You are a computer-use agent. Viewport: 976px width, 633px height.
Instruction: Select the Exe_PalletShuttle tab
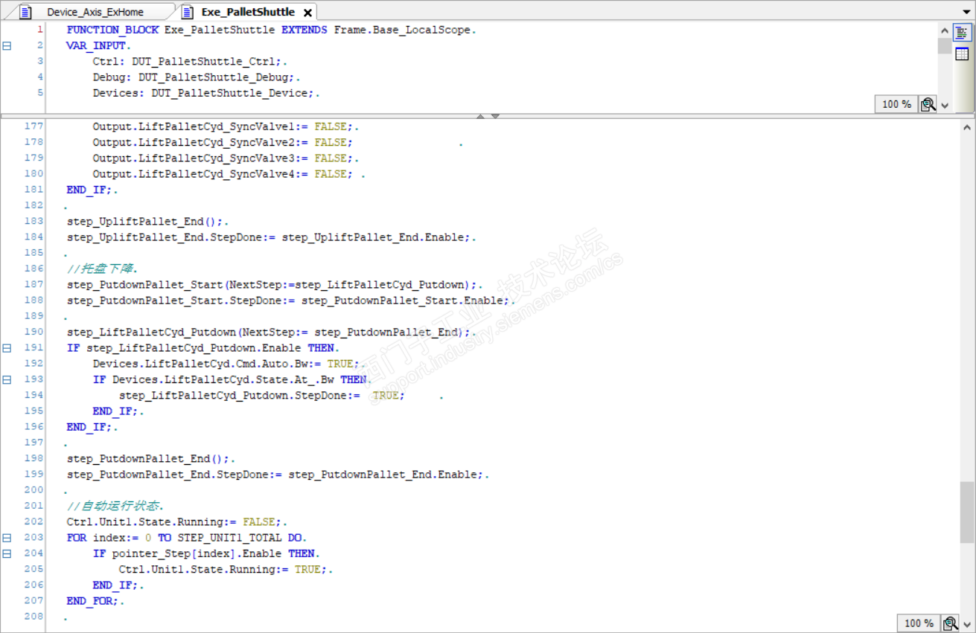point(248,12)
